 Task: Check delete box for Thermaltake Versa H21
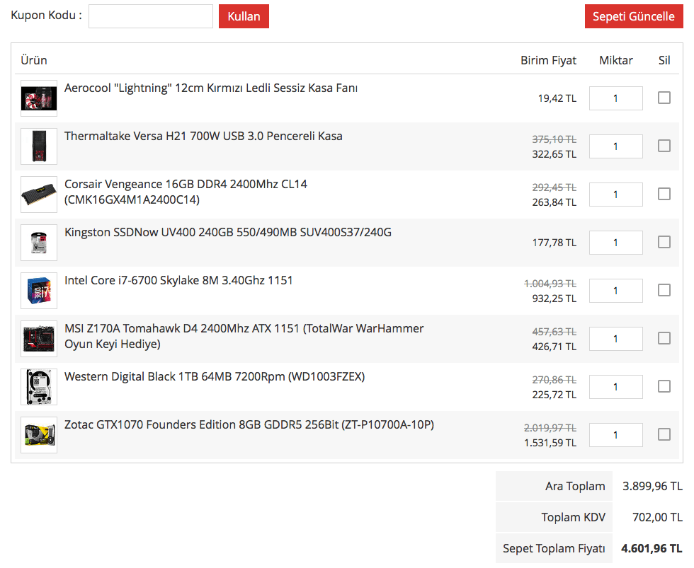click(x=664, y=146)
